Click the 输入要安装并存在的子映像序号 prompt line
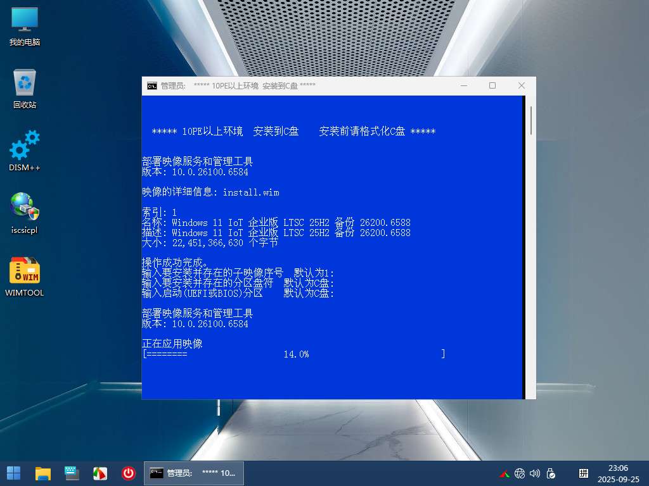The width and height of the screenshot is (649, 486). point(238,273)
